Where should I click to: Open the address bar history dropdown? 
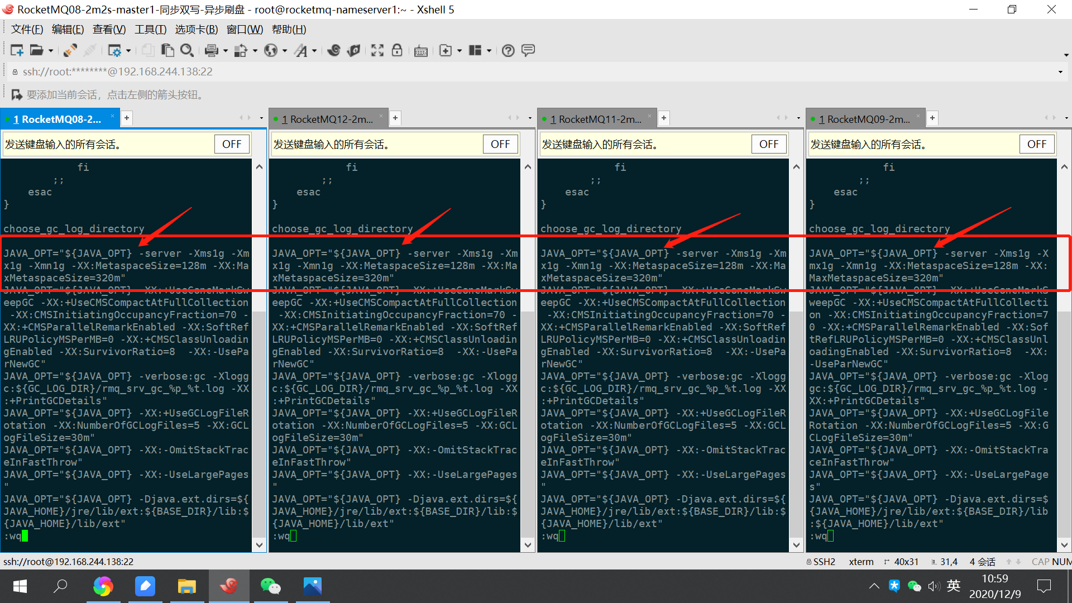tap(1060, 72)
